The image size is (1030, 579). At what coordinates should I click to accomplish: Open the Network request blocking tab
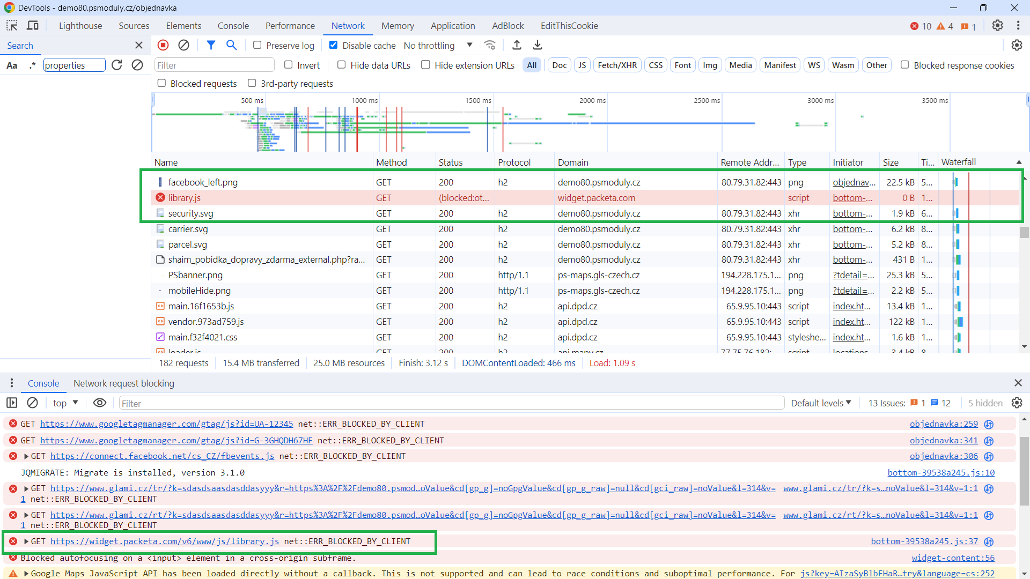point(123,383)
